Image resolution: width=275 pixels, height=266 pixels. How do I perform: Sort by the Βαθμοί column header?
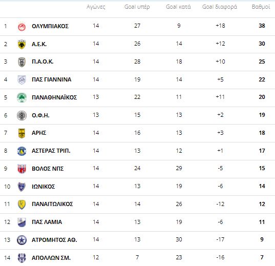tap(261, 7)
